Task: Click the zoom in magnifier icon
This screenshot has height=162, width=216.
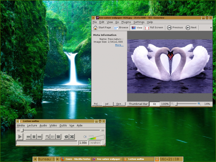Action: (x=199, y=104)
